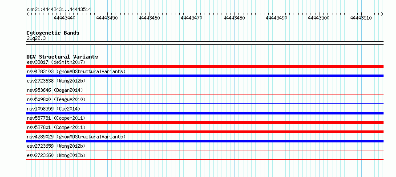396x177 pixels.
Task: Click ruler position 44443490
Action: click(277, 18)
